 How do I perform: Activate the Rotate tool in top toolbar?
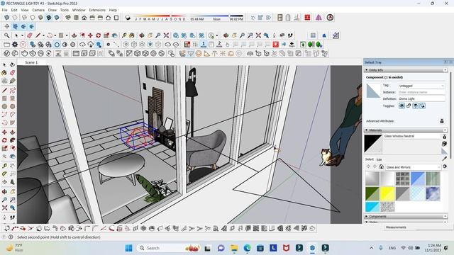99,35
